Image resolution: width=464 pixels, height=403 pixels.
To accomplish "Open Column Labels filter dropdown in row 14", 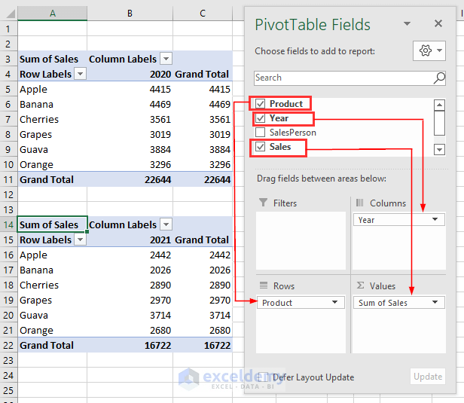I will coord(166,224).
